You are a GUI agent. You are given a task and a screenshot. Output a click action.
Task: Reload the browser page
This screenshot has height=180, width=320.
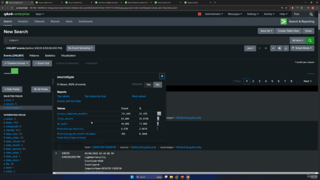point(12,8)
